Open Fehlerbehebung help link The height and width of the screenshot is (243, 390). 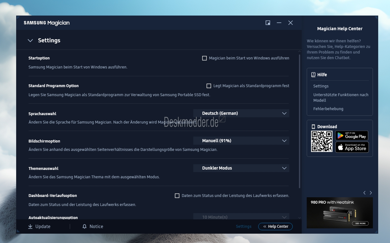point(328,109)
